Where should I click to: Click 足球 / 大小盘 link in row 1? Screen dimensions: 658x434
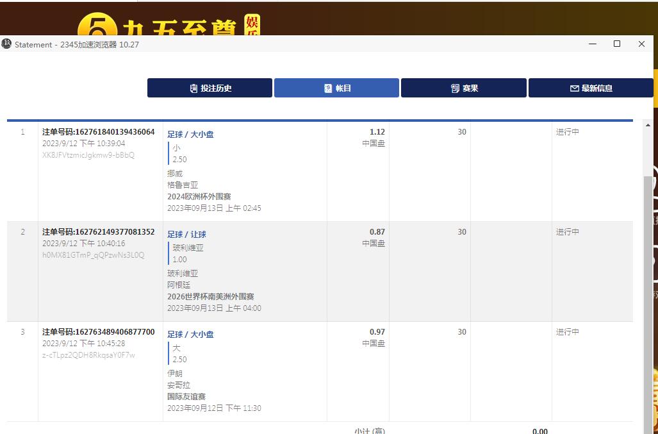point(190,135)
